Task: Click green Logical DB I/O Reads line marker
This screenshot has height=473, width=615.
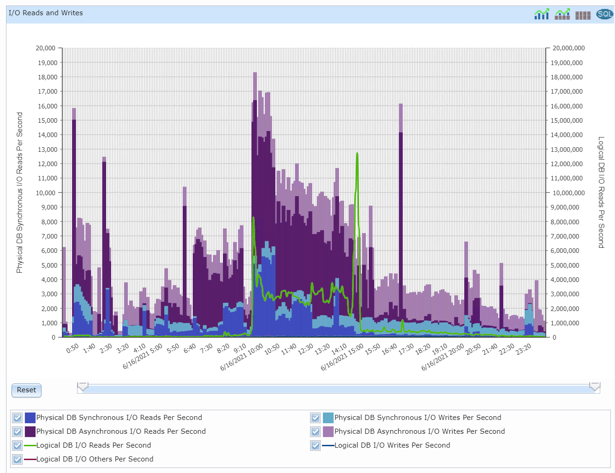Action: click(x=30, y=446)
